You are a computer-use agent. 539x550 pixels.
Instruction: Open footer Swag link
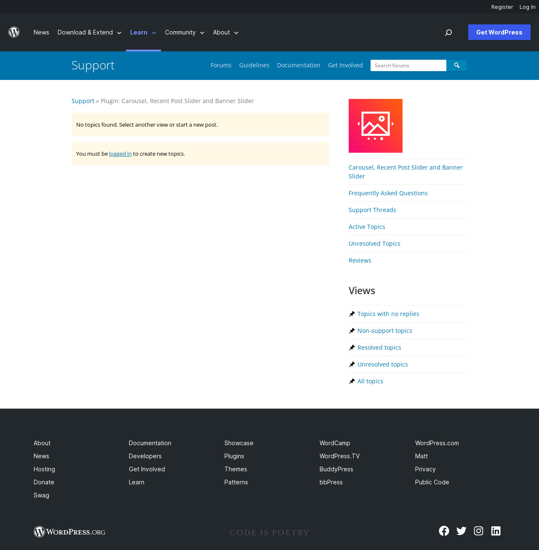pyautogui.click(x=41, y=495)
